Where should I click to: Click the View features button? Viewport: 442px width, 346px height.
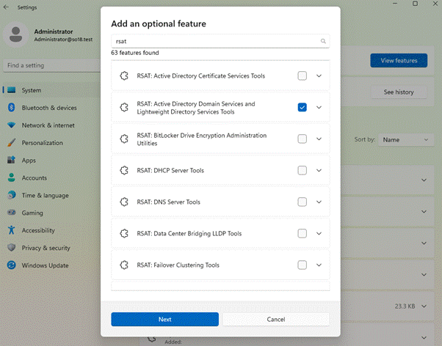399,61
